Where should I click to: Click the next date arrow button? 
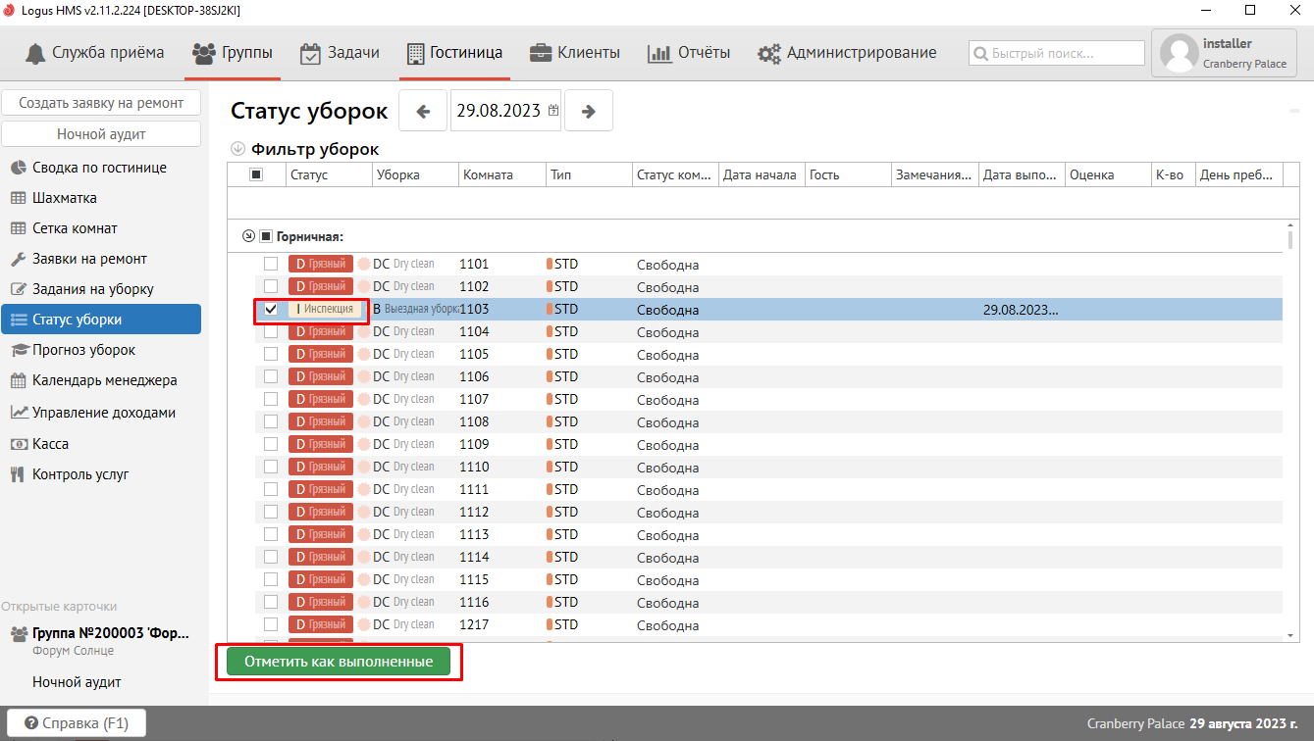(x=589, y=111)
